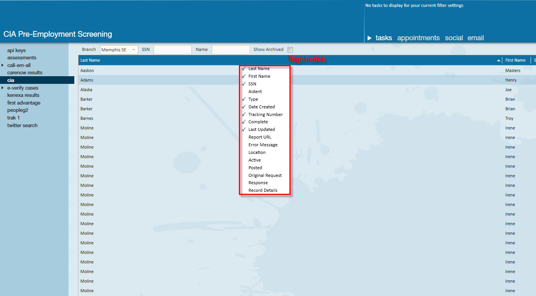The height and width of the screenshot is (296, 536).
Task: Click into the Name filter field
Action: [231, 50]
